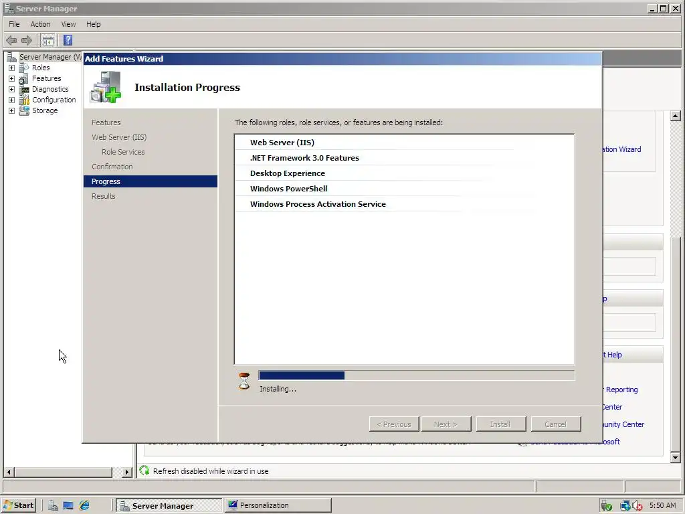This screenshot has width=685, height=514.
Task: Click Windows Process Activation Service entry
Action: click(x=318, y=204)
